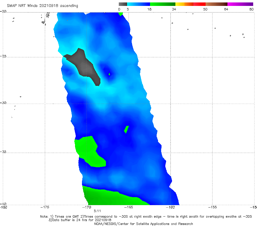
Task: Click the 'Note: 1) Times are GMT' line
Action: tap(146, 217)
